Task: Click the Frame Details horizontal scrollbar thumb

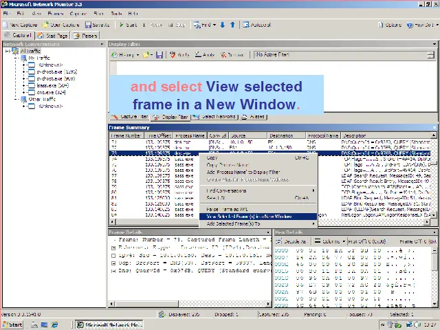Action: [x=147, y=304]
